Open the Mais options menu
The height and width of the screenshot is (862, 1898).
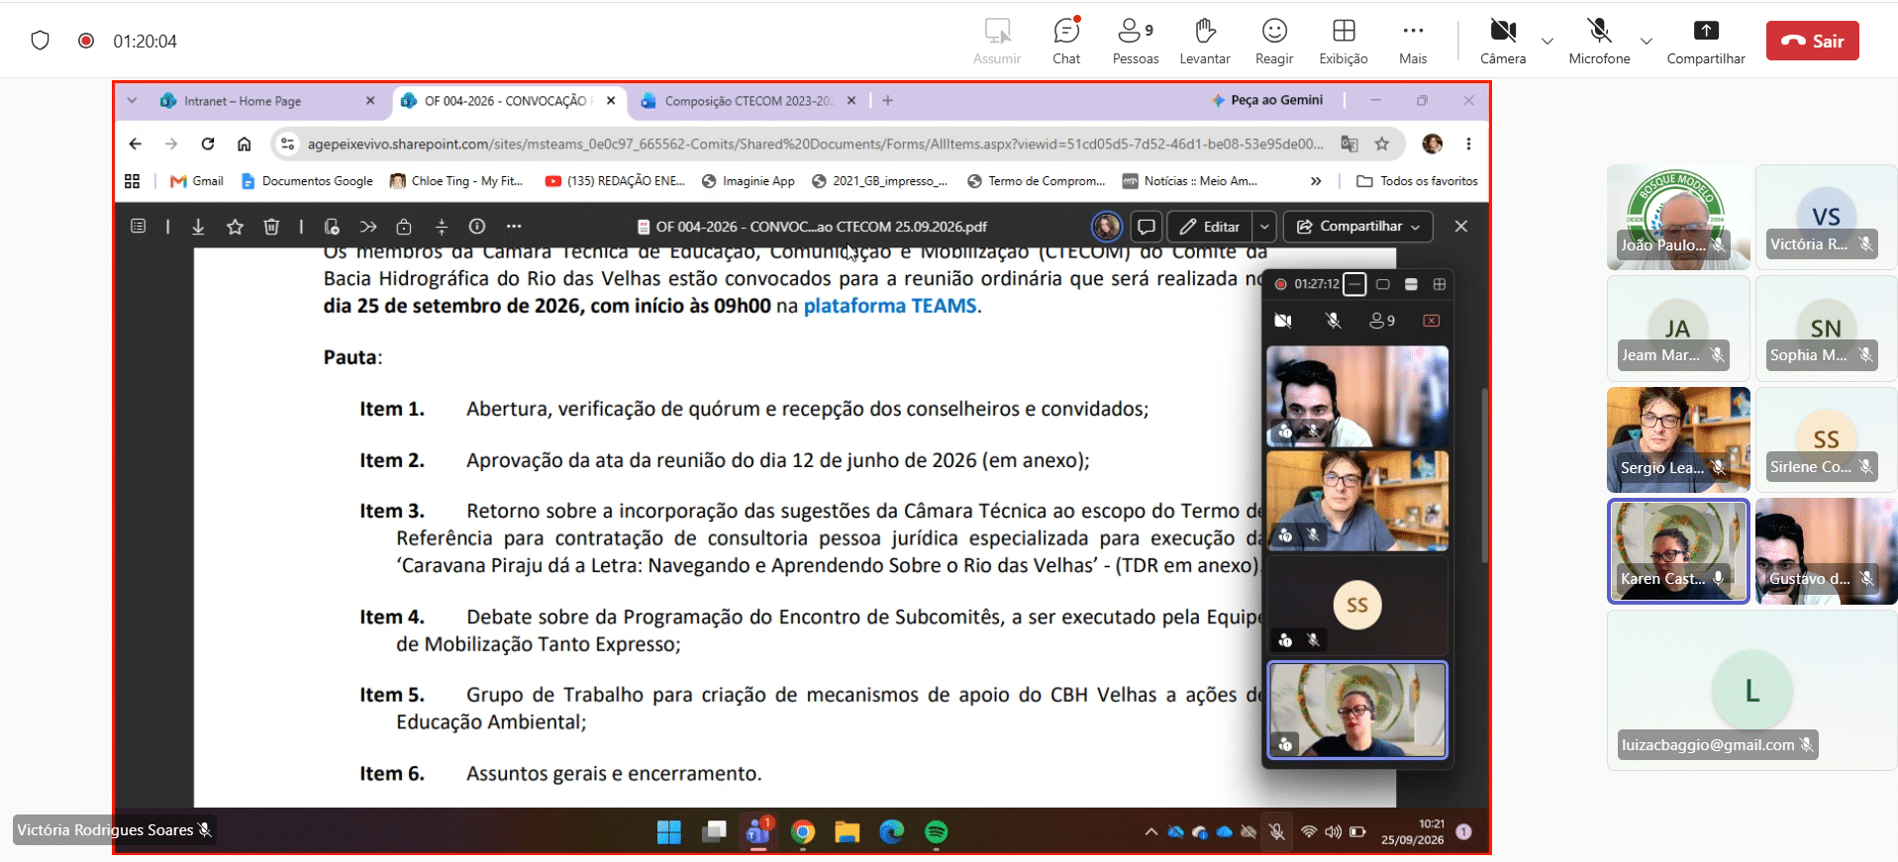[1413, 42]
